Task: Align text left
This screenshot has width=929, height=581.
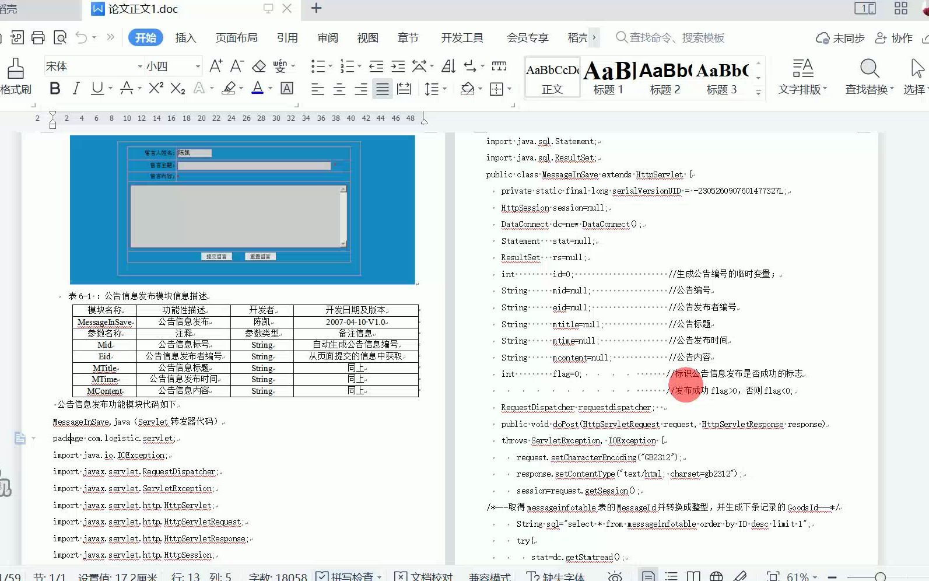Action: tap(317, 89)
